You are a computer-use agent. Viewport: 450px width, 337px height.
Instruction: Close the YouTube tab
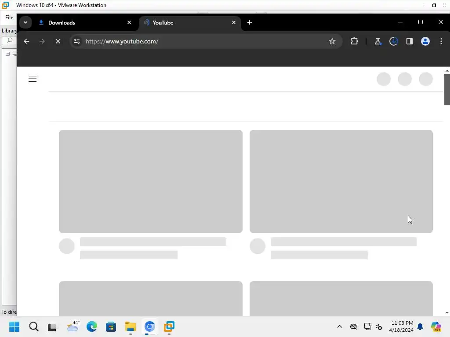[234, 22]
